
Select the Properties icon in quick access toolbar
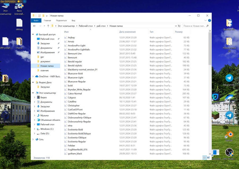39,16
